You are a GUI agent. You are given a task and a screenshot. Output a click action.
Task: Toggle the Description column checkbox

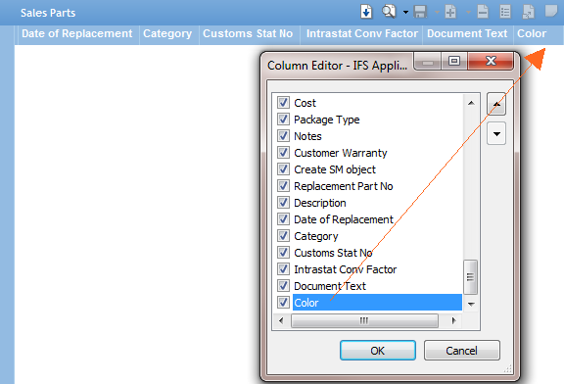coord(283,203)
